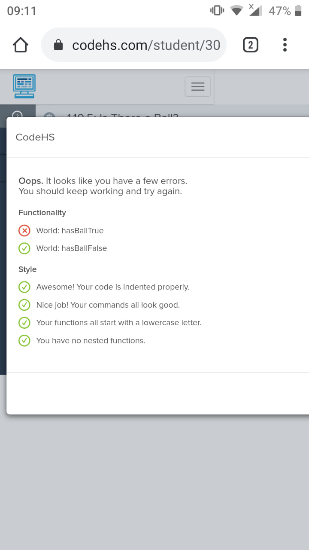Screen dimensions: 309x550
Task: Select the codehs.com URL address field
Action: 133,45
